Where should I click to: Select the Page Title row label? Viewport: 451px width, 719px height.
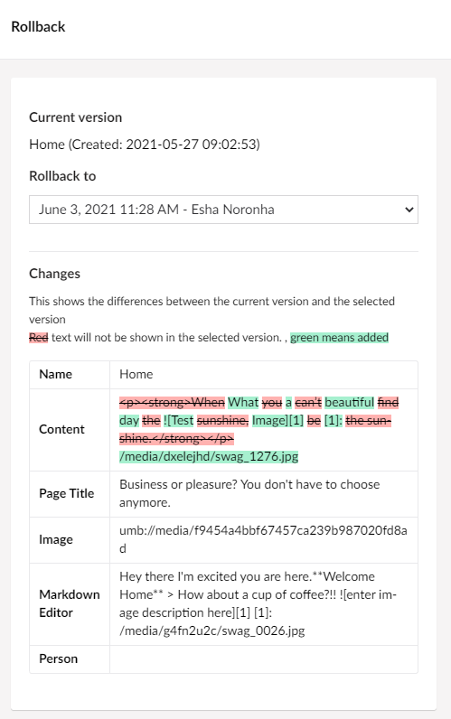click(x=67, y=493)
